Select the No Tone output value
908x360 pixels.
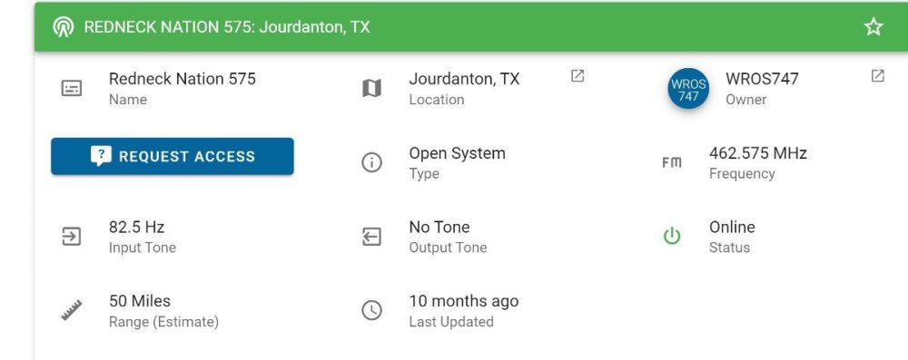tap(439, 227)
